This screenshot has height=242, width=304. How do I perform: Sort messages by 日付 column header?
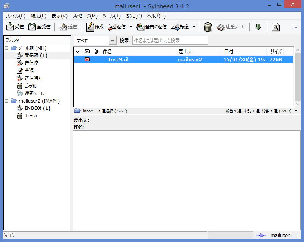(244, 51)
